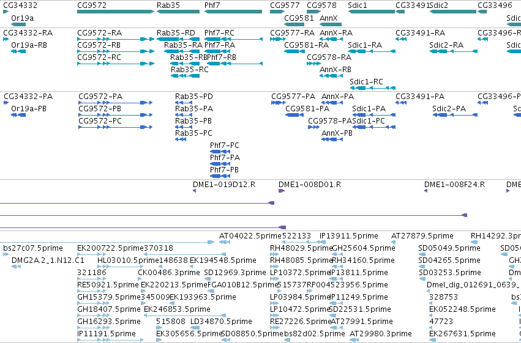Screen dimensions: 521x343
Task: Click the Phf7-PA protein label
Action: click(225, 158)
